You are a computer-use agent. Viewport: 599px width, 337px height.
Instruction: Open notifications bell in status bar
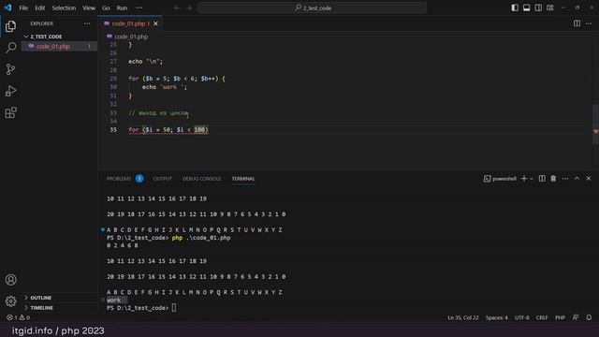[589, 317]
